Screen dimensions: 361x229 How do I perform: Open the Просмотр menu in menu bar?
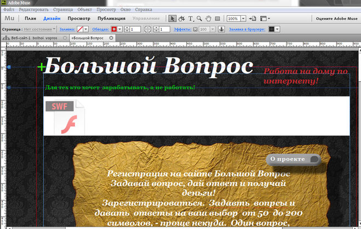[106, 9]
